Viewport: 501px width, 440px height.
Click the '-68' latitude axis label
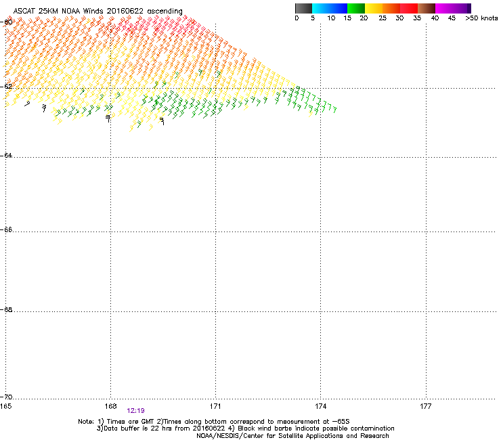(x=6, y=309)
